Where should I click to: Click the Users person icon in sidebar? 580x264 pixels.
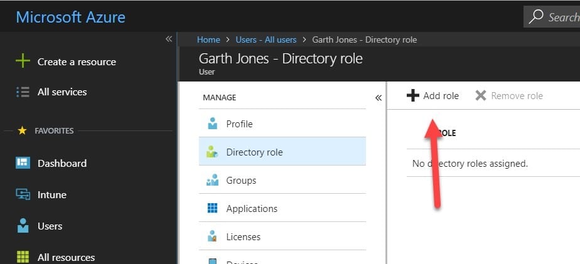pos(23,226)
